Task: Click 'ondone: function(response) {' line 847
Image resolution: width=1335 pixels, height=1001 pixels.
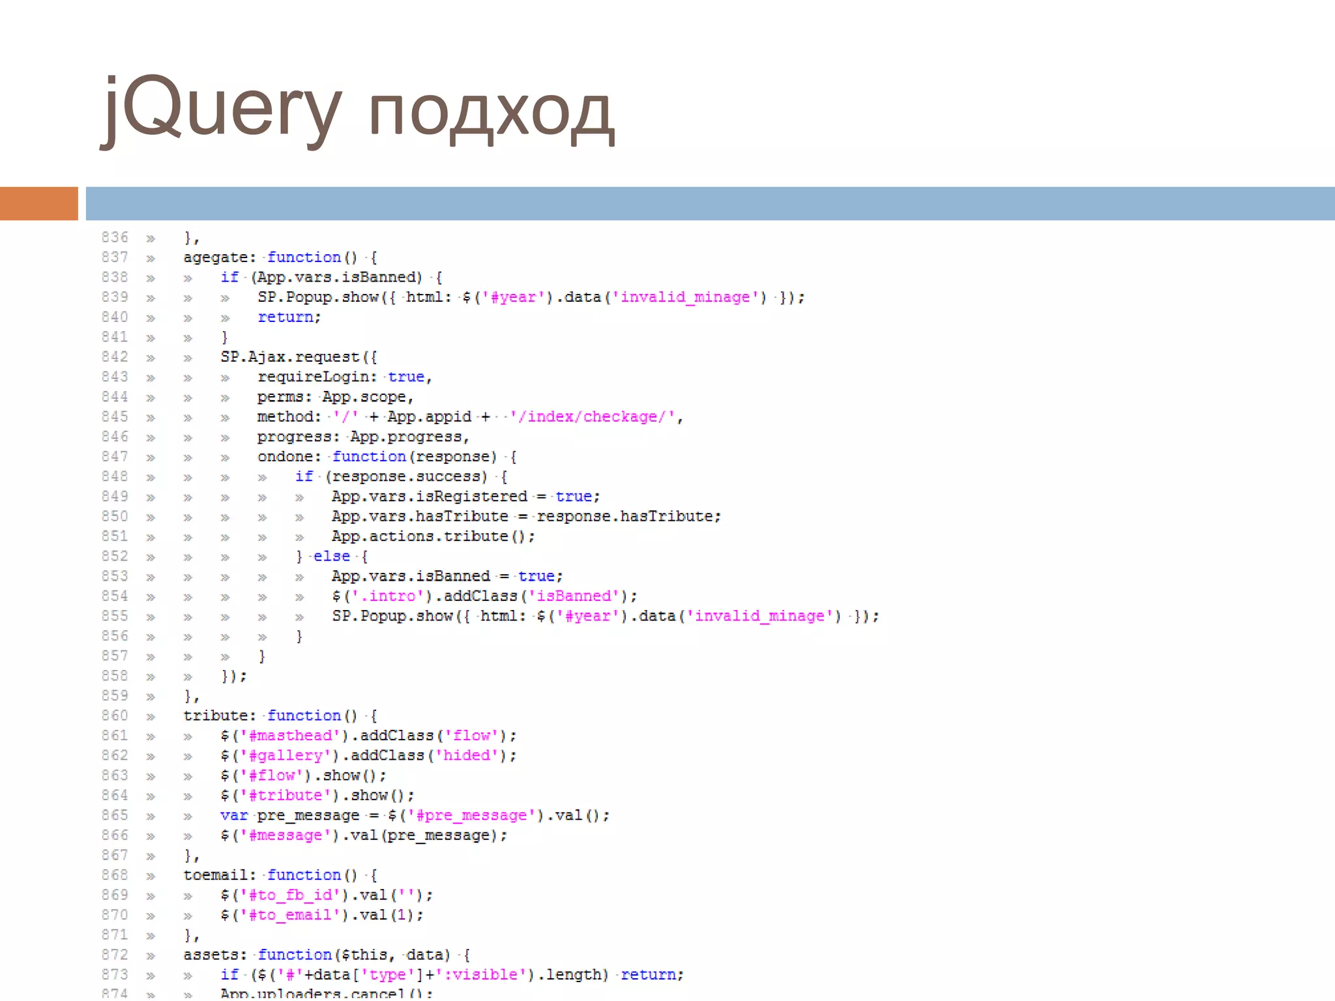Action: click(x=387, y=457)
